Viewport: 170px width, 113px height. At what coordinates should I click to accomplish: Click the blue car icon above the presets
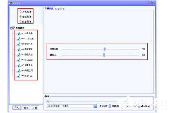click(x=12, y=28)
